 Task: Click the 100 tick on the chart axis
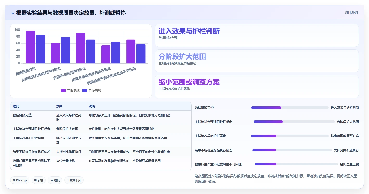click(17, 30)
